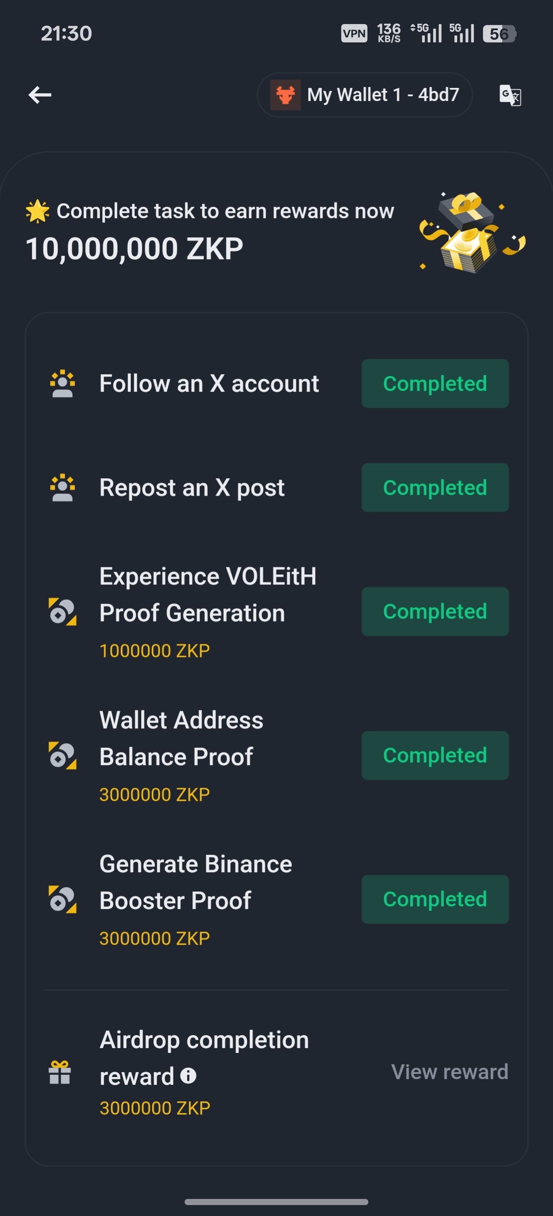553x1216 pixels.
Task: Open the My Wallet 1 - 4bd7 selector
Action: [x=364, y=95]
